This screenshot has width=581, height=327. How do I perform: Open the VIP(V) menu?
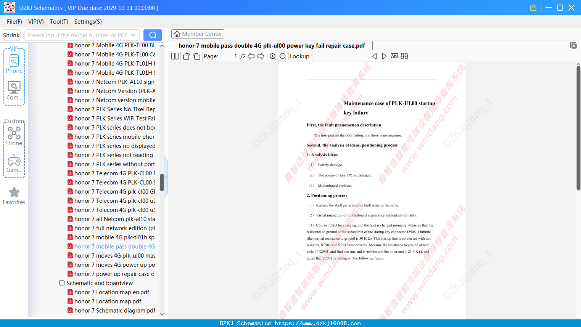36,22
